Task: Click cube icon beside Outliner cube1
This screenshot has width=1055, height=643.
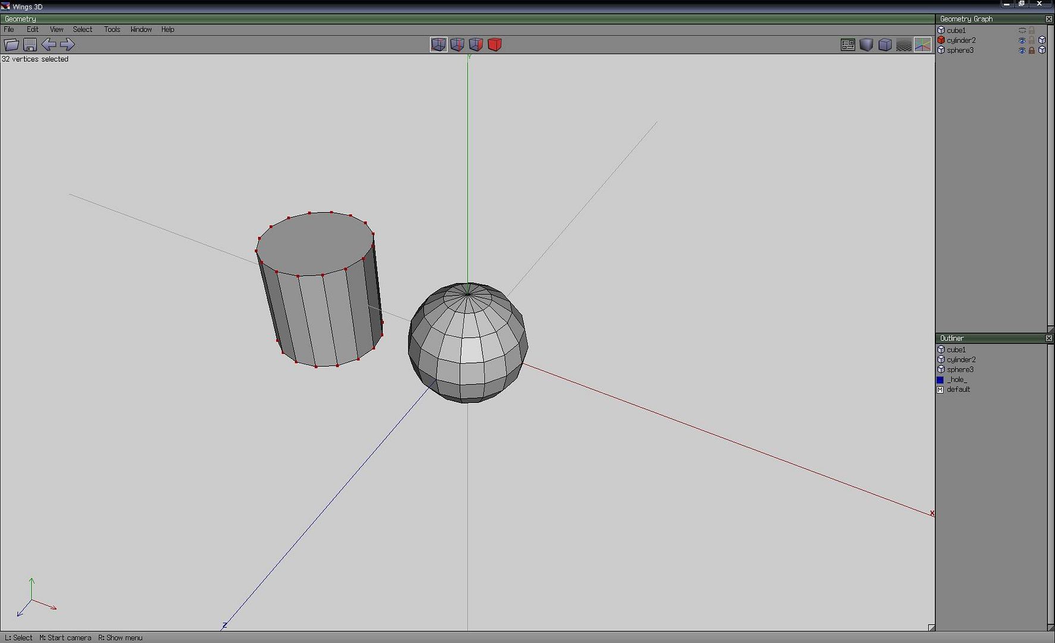Action: tap(941, 350)
